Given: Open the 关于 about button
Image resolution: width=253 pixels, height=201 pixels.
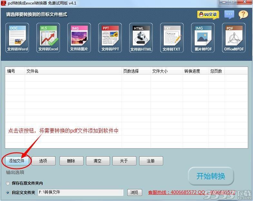Looking at the screenshot, I should click(x=124, y=161).
